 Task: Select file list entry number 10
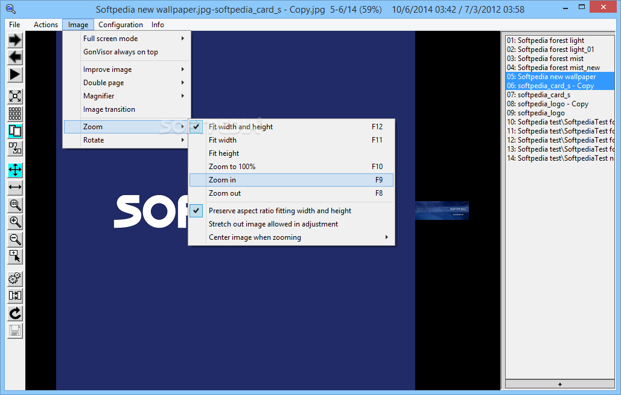coord(560,122)
